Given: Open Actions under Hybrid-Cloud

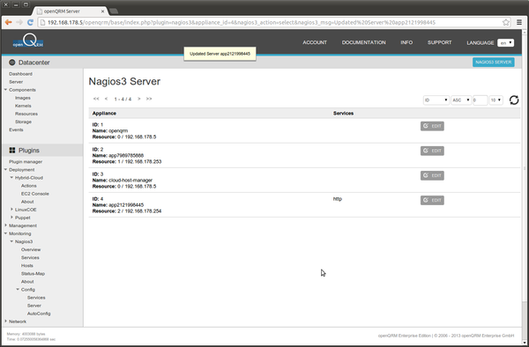Looking at the screenshot, I should point(29,186).
